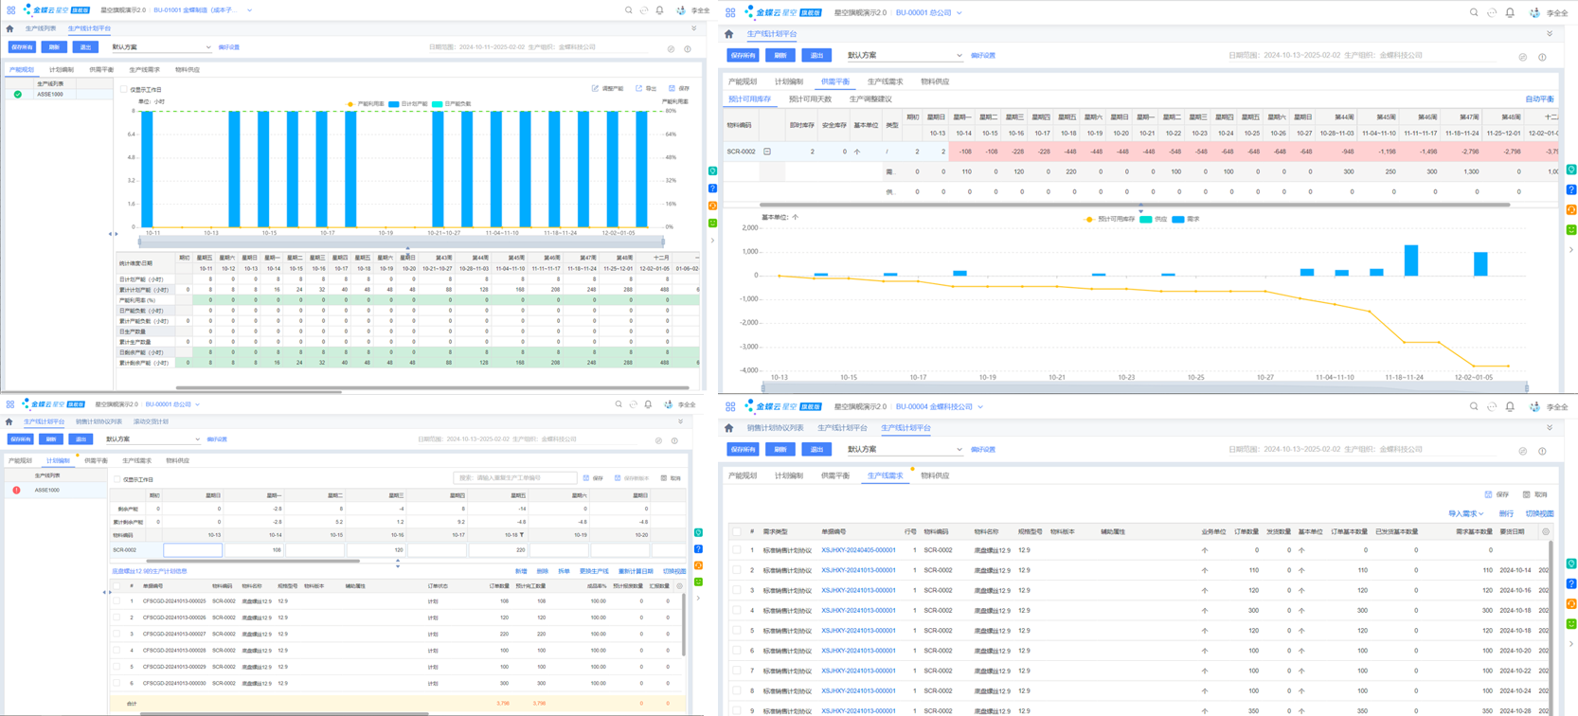Open the 导入需求 dropdown
The image size is (1578, 716).
[x=1465, y=514]
